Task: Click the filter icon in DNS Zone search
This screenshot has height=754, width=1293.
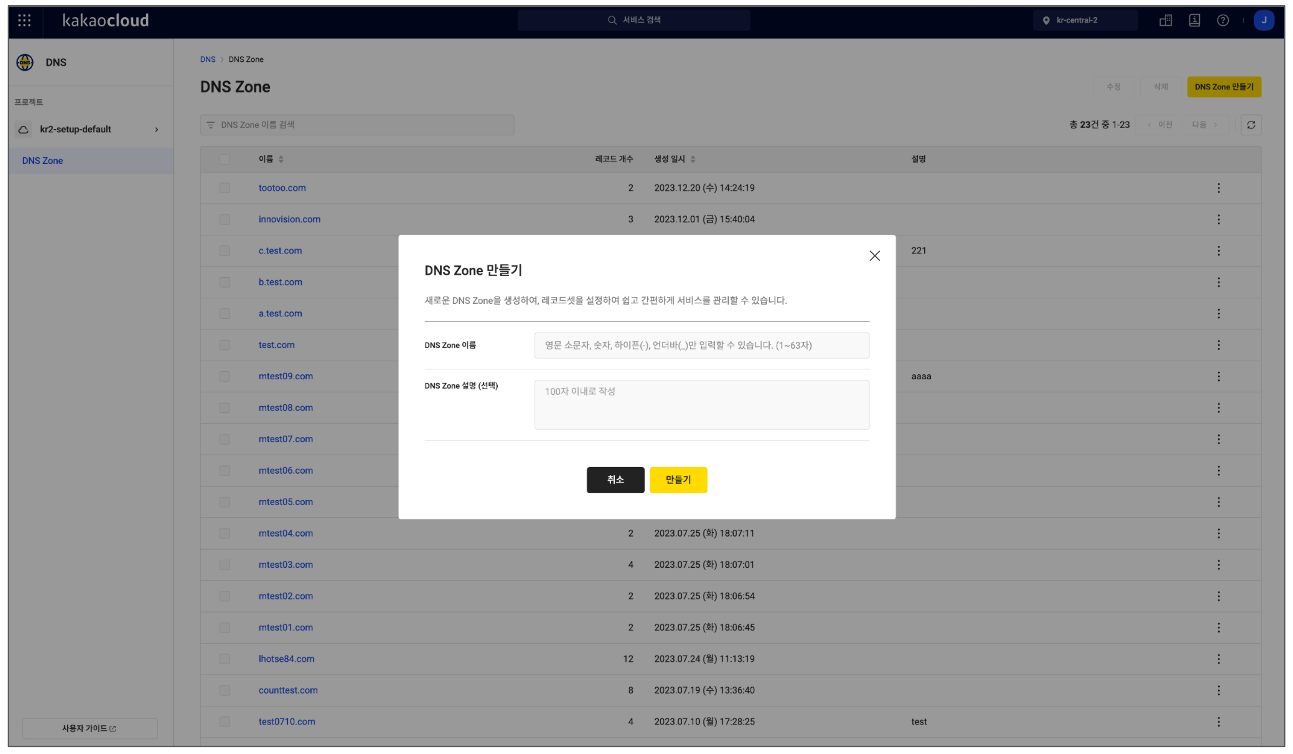Action: 210,124
